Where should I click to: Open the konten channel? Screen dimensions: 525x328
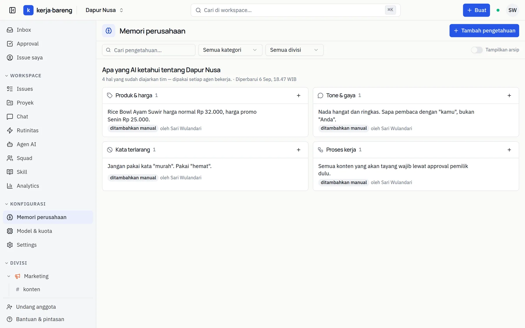[x=32, y=289]
